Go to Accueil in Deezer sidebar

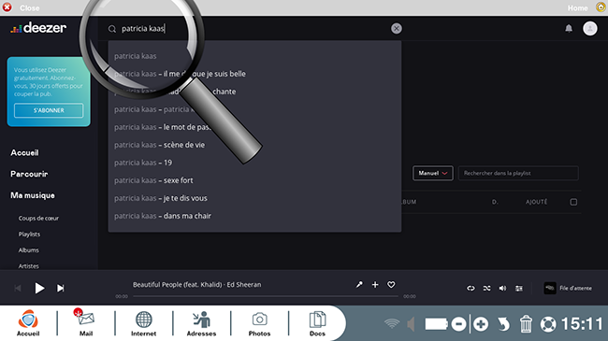pyautogui.click(x=24, y=152)
